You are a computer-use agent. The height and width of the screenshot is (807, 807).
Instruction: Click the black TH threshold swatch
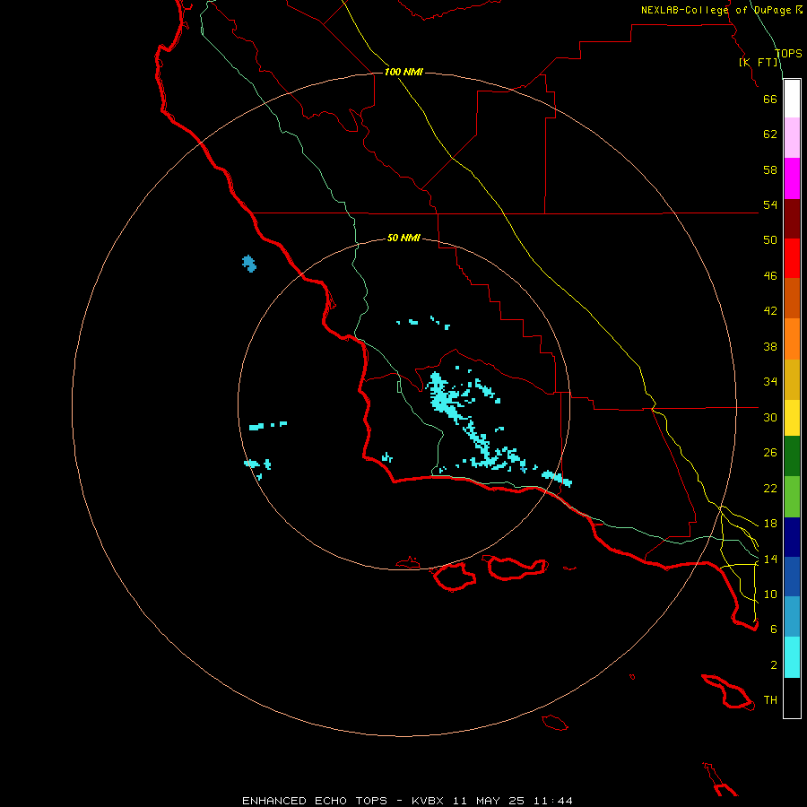[792, 698]
